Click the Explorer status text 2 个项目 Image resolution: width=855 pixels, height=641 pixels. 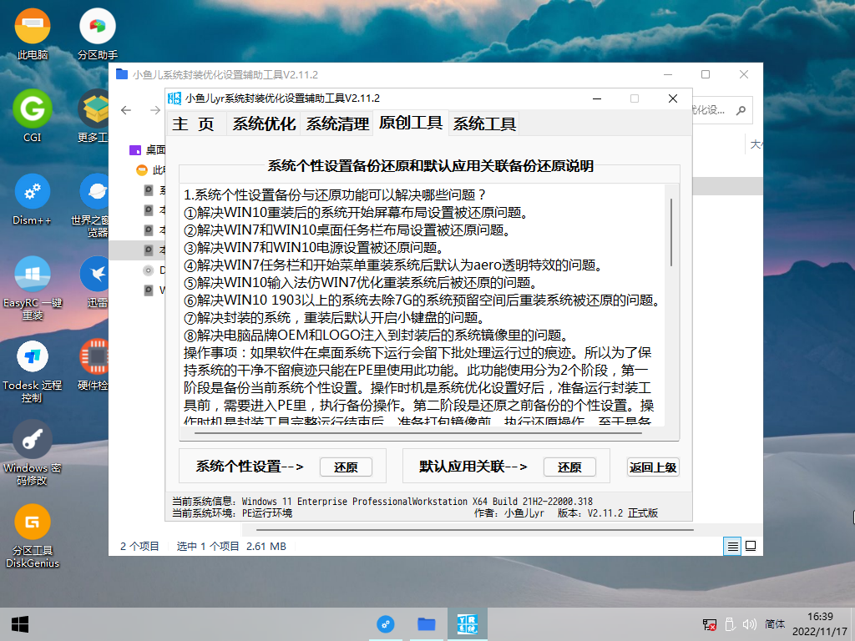pos(139,546)
